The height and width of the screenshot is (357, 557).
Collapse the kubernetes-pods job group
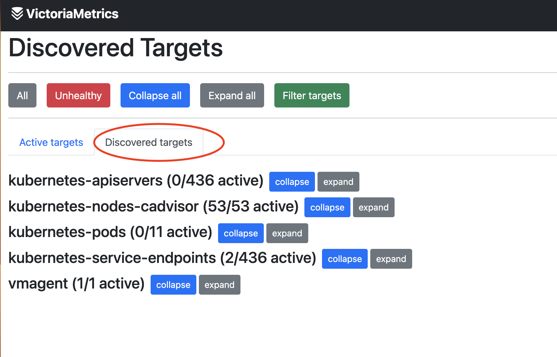(x=240, y=233)
